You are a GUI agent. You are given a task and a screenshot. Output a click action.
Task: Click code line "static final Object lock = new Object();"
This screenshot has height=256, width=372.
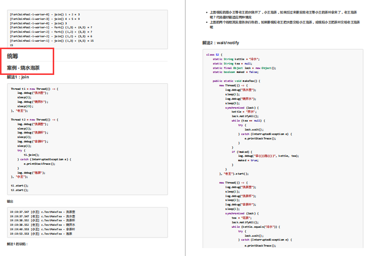(x=244, y=68)
